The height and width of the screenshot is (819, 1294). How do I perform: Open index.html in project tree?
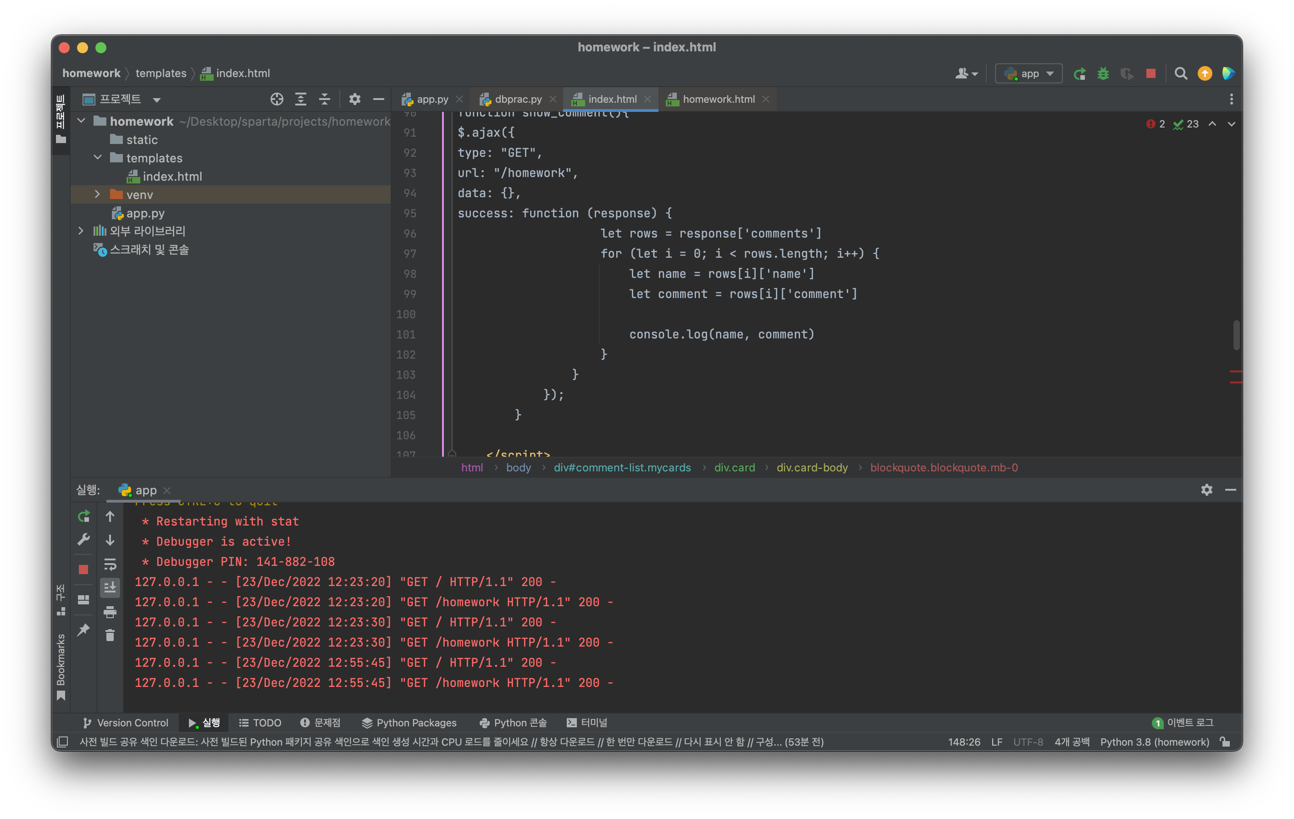pos(165,176)
